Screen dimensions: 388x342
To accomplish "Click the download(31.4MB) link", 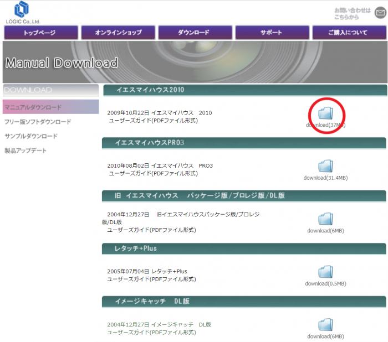I will pyautogui.click(x=325, y=178).
